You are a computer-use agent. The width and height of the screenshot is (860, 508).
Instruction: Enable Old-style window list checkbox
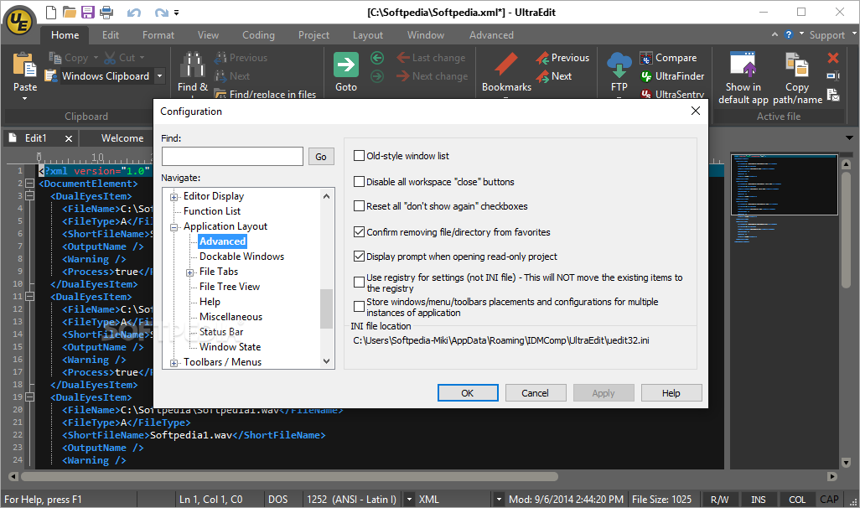[360, 156]
